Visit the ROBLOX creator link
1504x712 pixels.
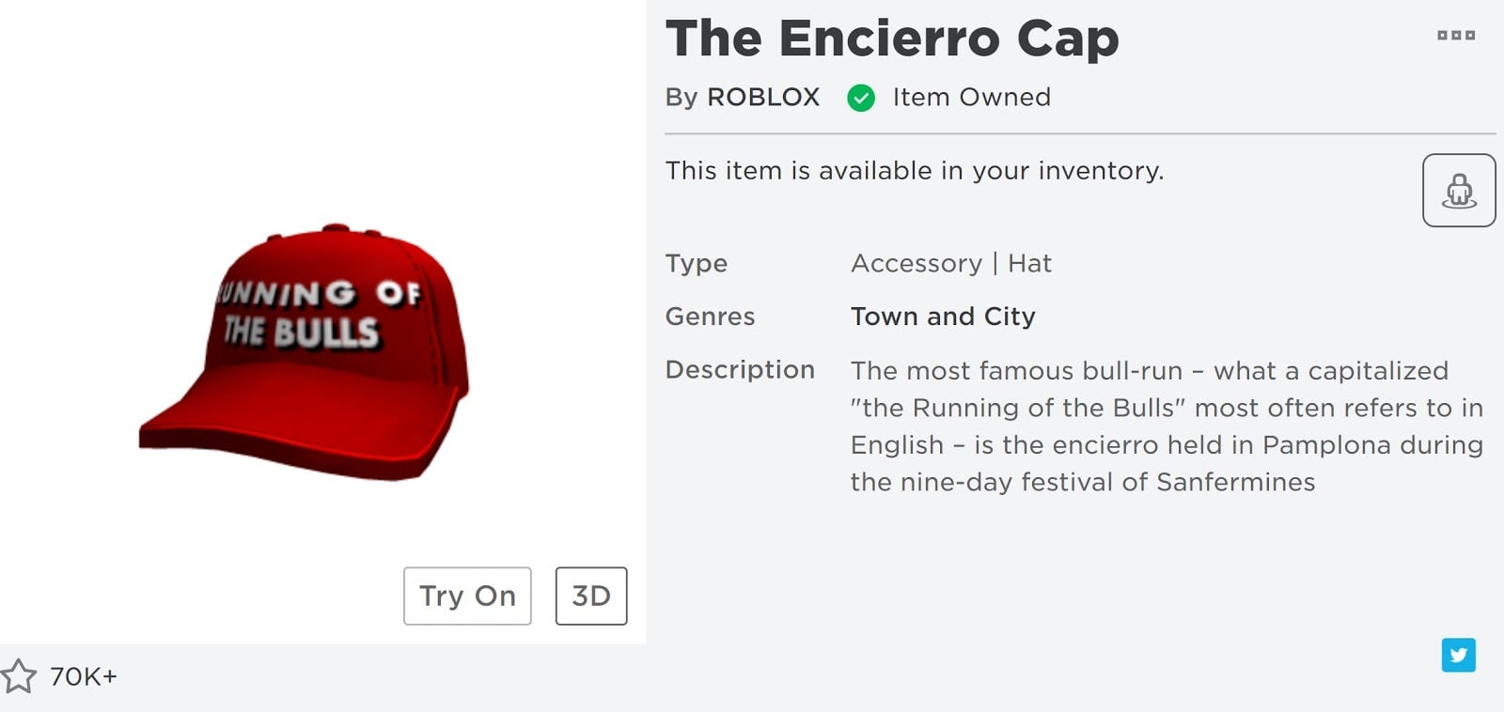point(764,97)
